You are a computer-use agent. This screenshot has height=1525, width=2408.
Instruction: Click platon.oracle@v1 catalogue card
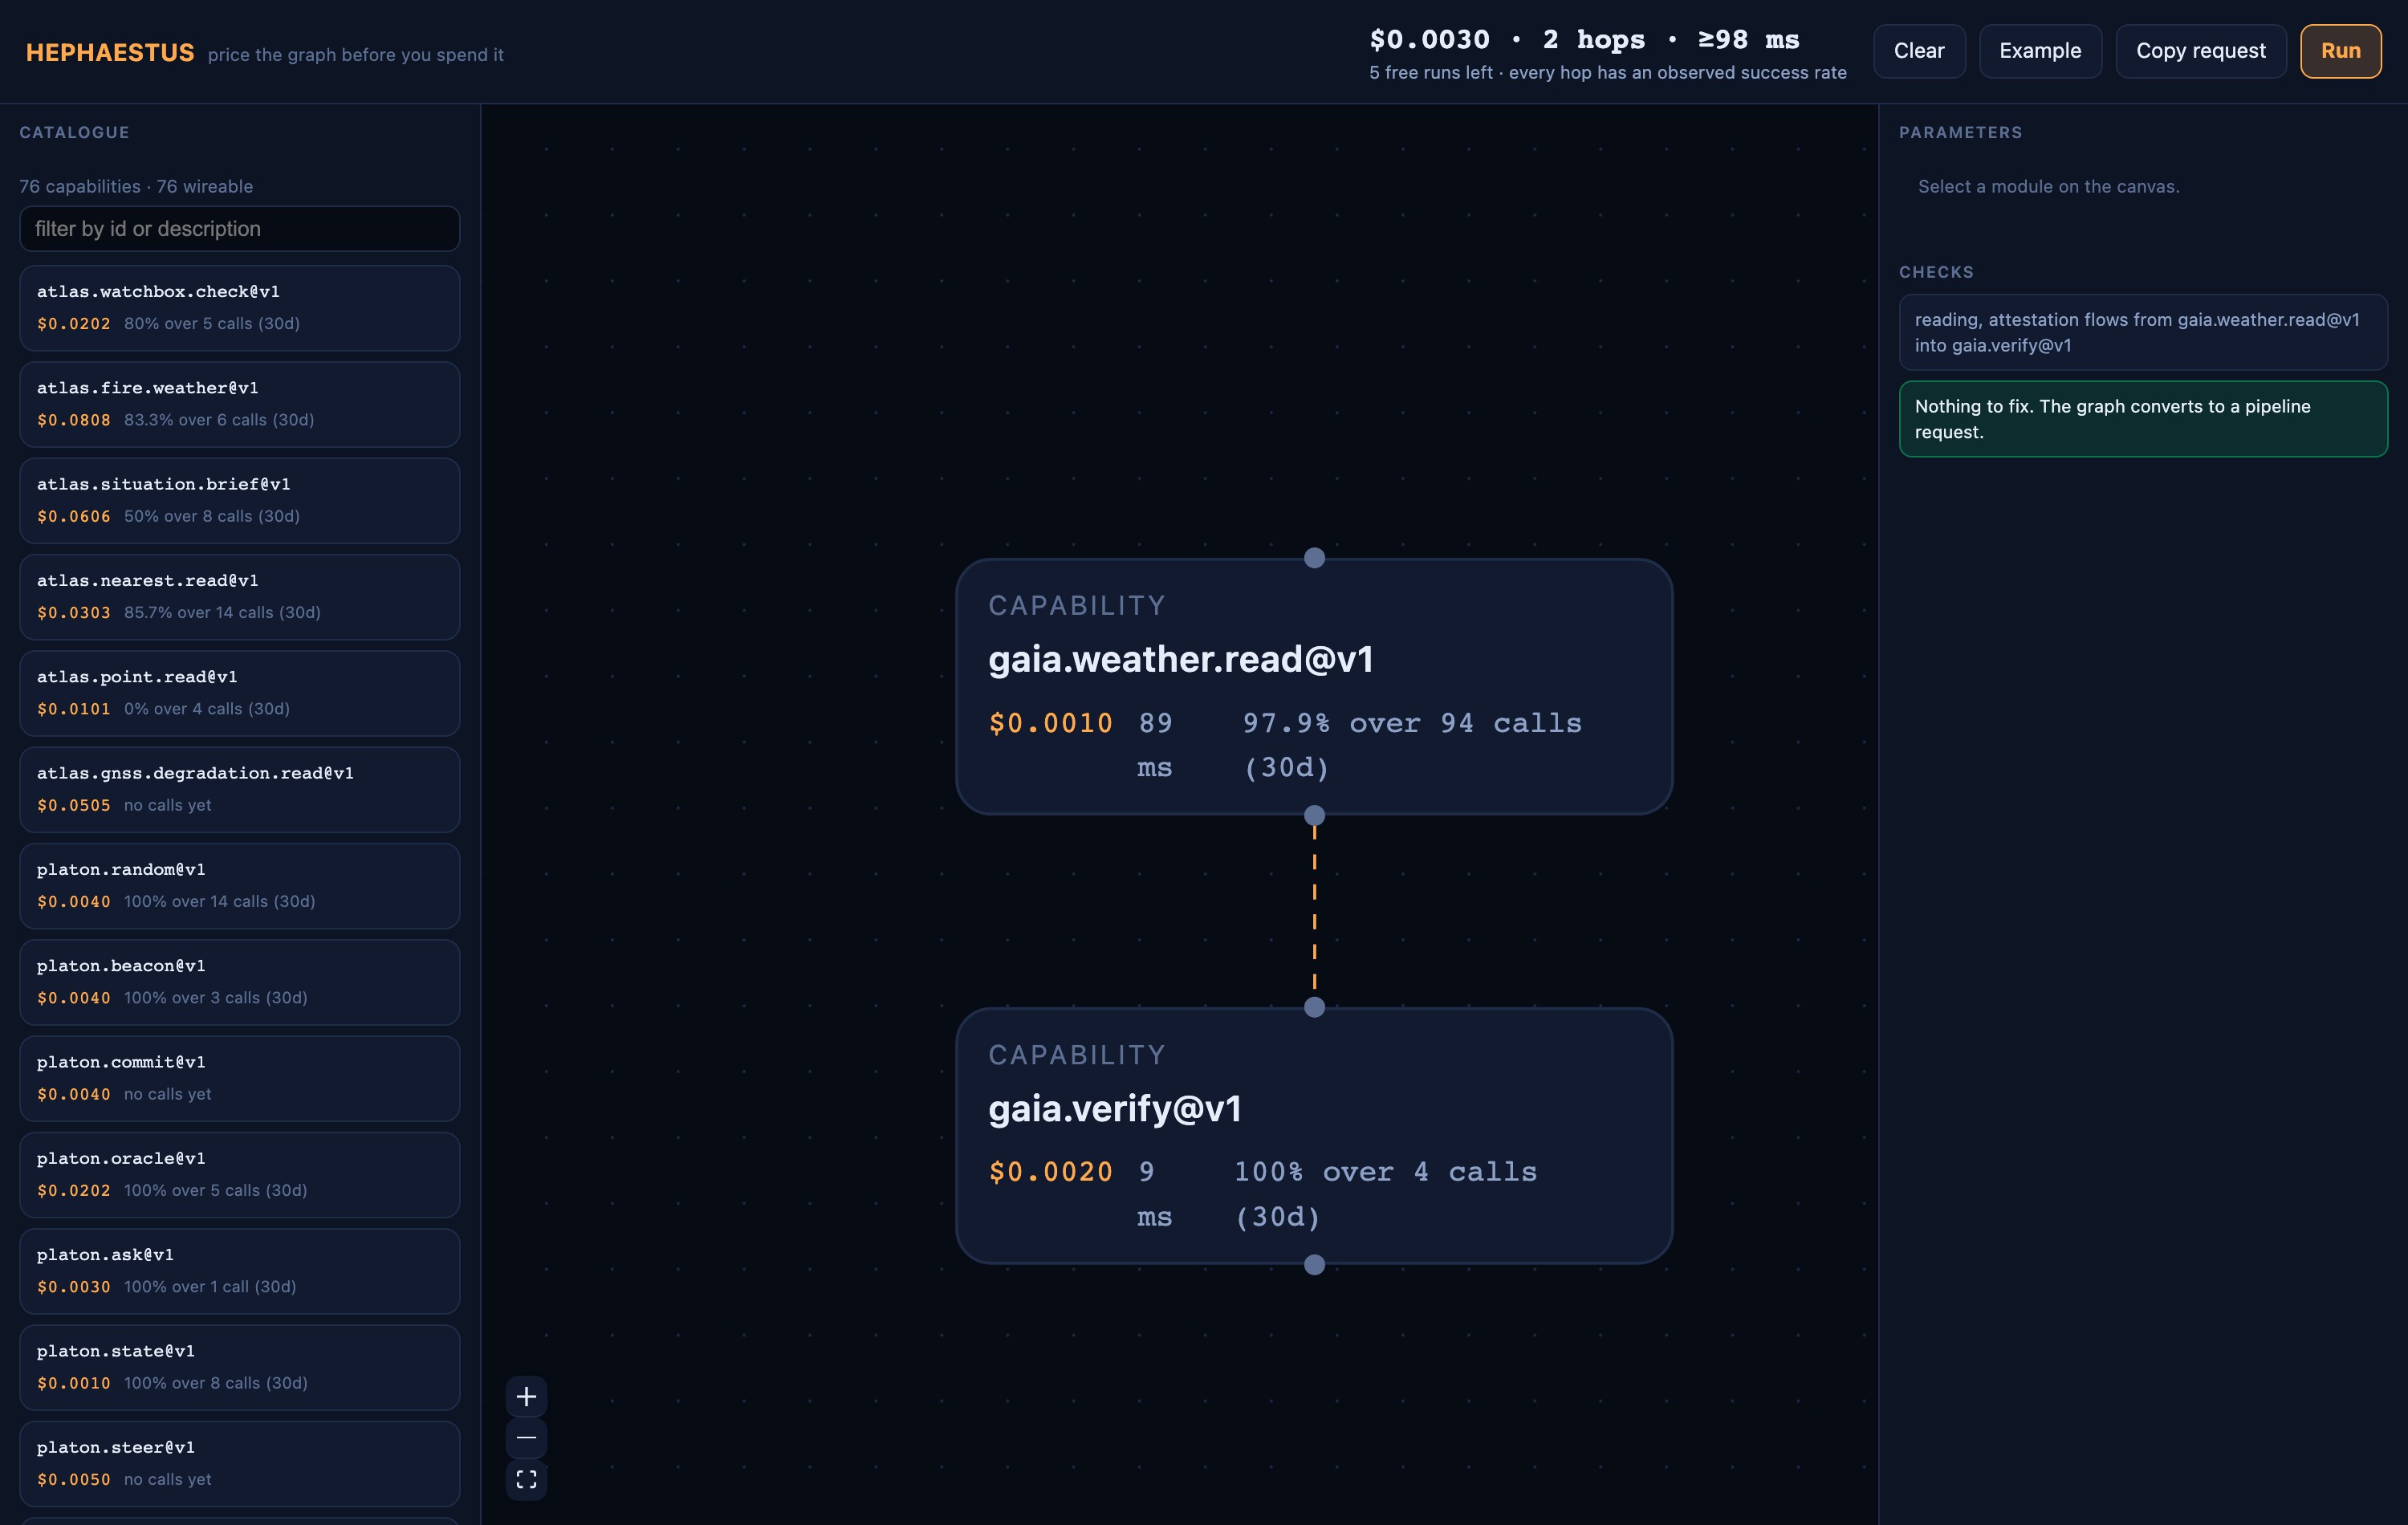point(240,1175)
